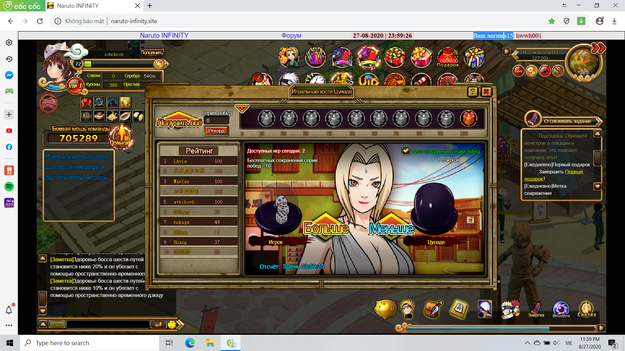625x351 pixels.
Task: Click the plus button on experience bar
Action: (159, 64)
